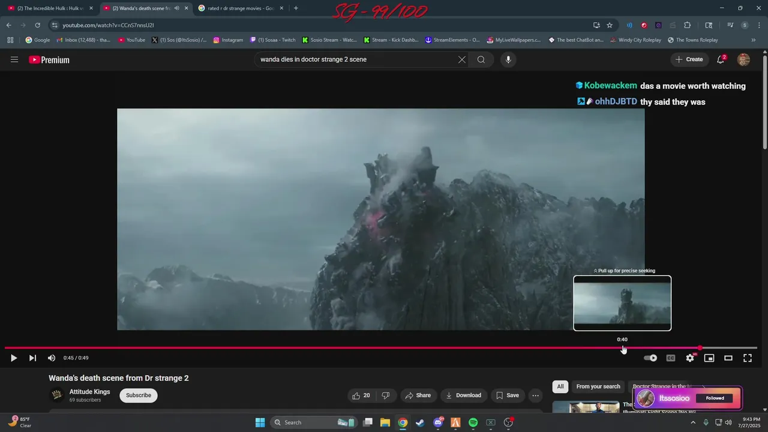Mute the video volume
The image size is (768, 432).
(x=52, y=358)
